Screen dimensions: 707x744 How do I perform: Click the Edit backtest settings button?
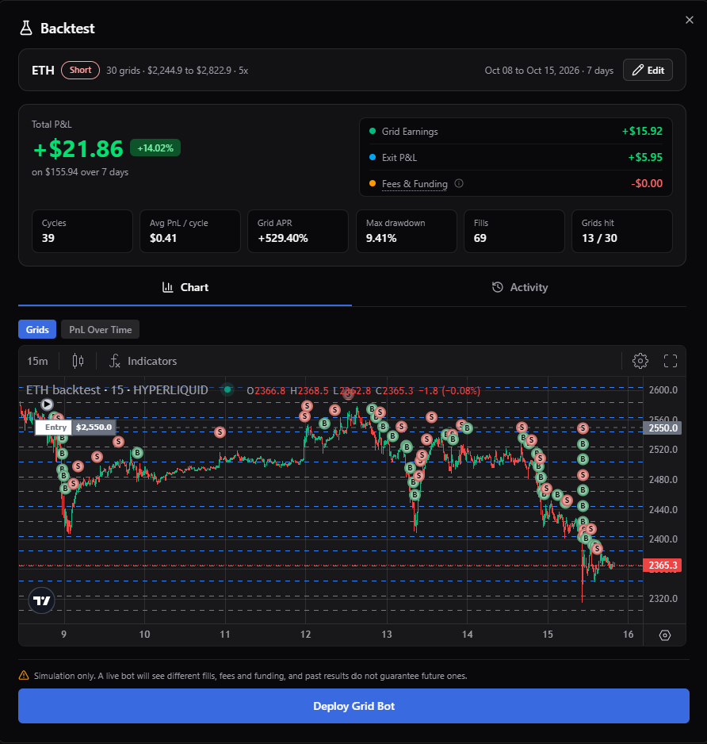point(648,71)
